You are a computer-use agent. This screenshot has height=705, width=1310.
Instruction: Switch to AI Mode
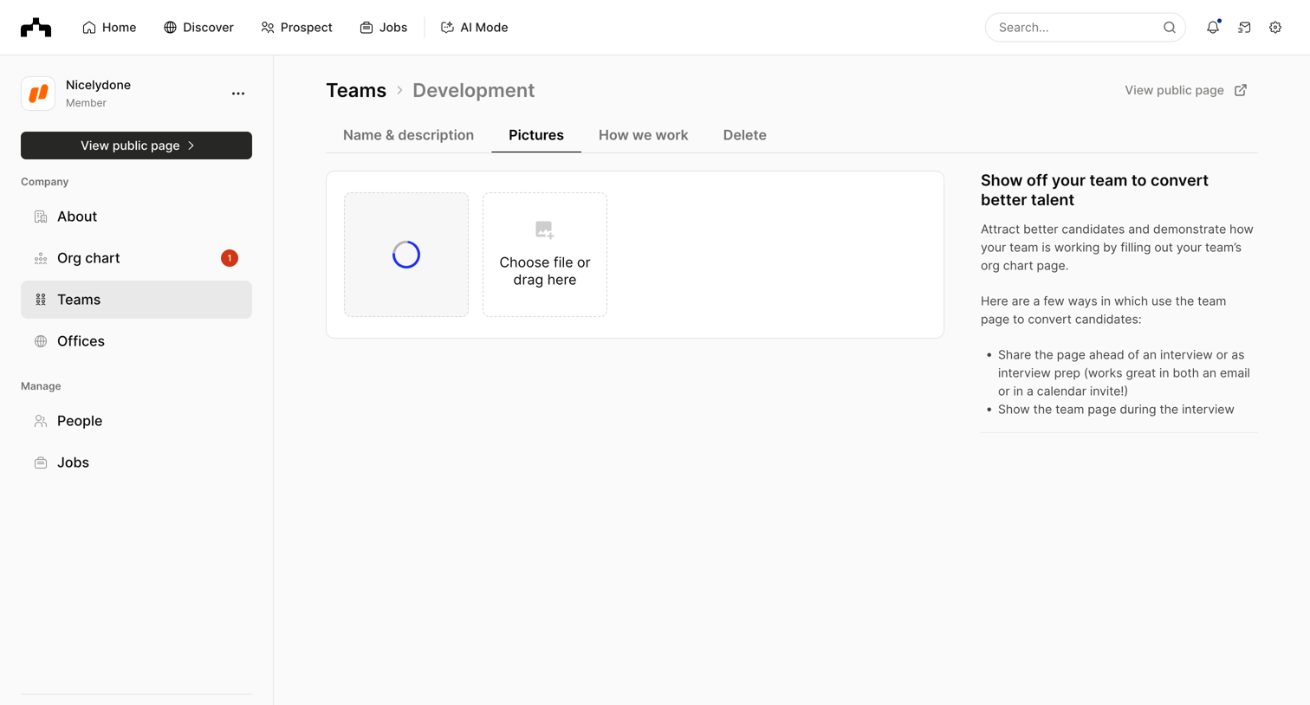coord(474,28)
